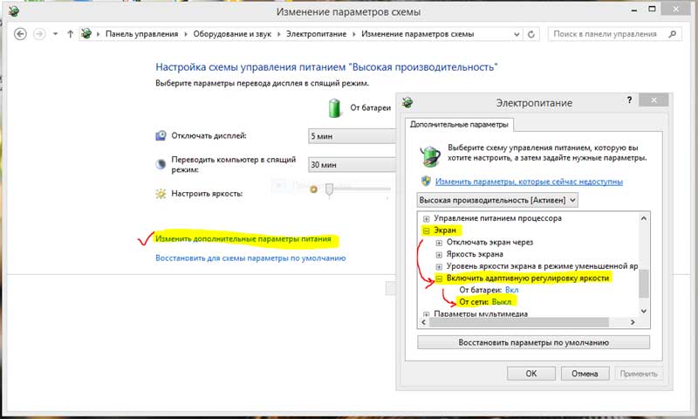Screen dimensions: 698x419
Task: Click the power icon in address bar
Action: point(86,33)
